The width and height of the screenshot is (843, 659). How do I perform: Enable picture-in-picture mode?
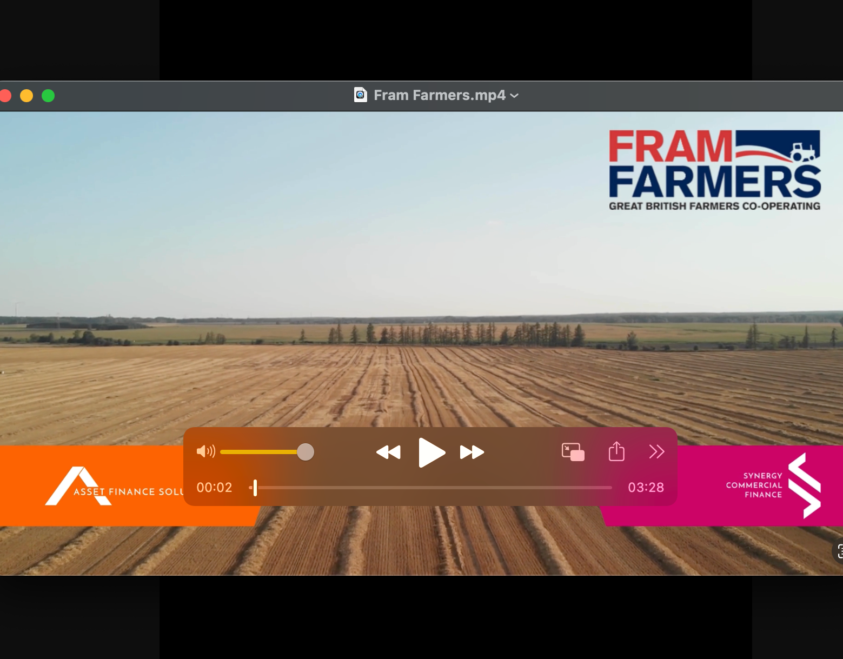(573, 452)
